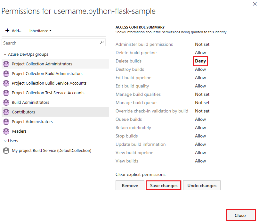Change the Delete builds Deny permission
This screenshot has height=224, width=259.
click(200, 61)
